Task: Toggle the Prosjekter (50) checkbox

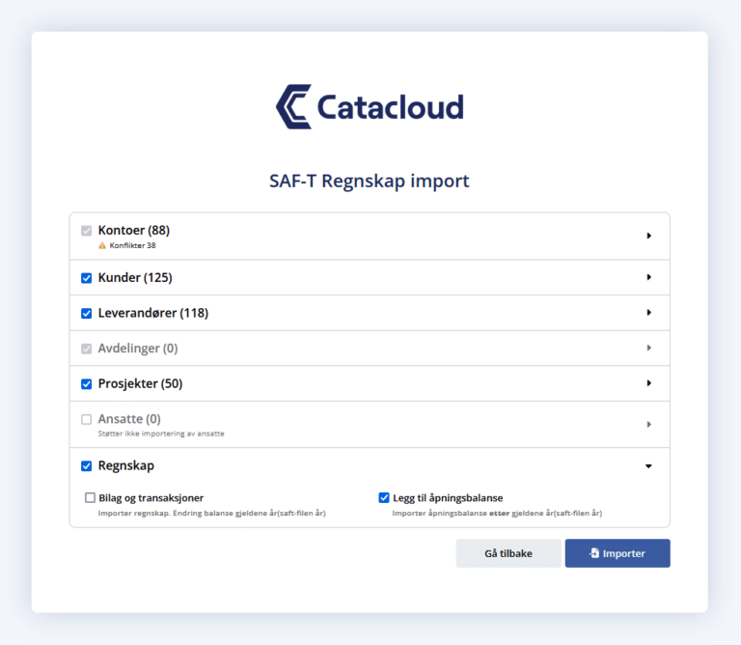Action: [87, 383]
